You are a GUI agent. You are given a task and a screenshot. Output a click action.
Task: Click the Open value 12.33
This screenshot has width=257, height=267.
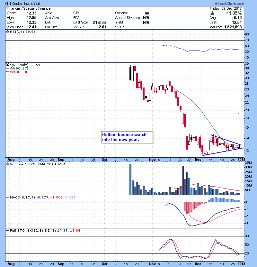point(31,13)
